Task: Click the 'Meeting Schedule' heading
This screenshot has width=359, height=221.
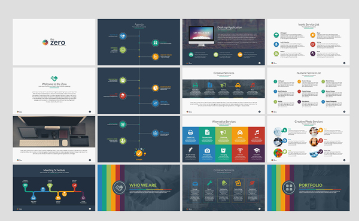Action: [54, 170]
